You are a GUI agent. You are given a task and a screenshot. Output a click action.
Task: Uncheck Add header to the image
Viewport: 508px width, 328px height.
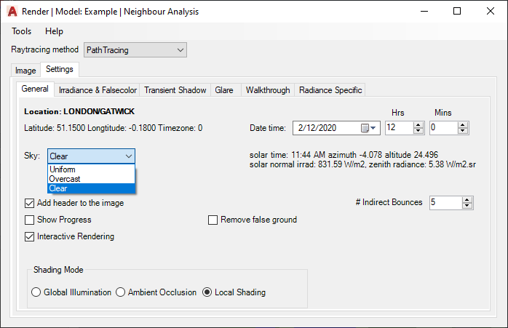[30, 203]
